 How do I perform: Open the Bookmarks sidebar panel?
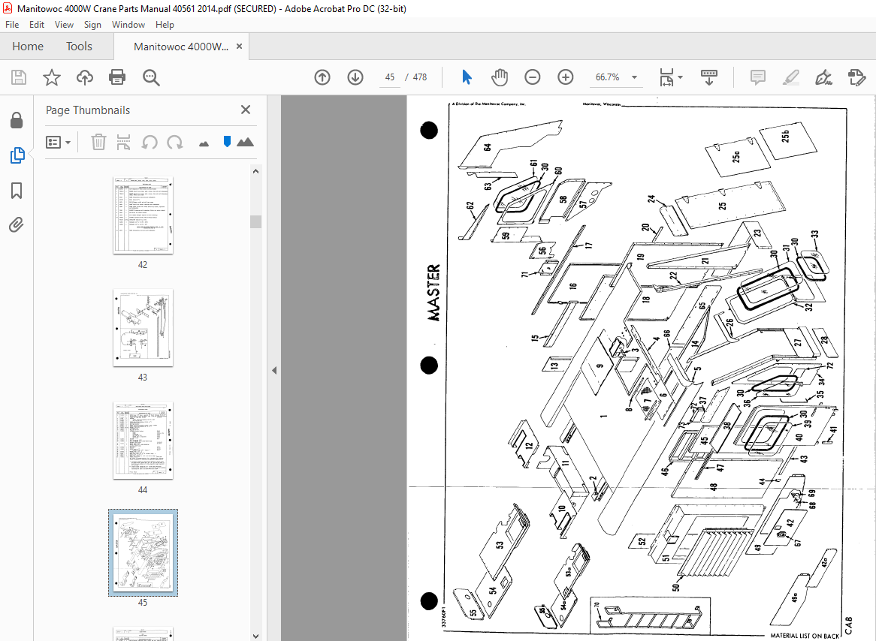[17, 191]
